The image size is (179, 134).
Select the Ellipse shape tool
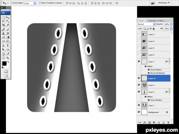(8, 49)
